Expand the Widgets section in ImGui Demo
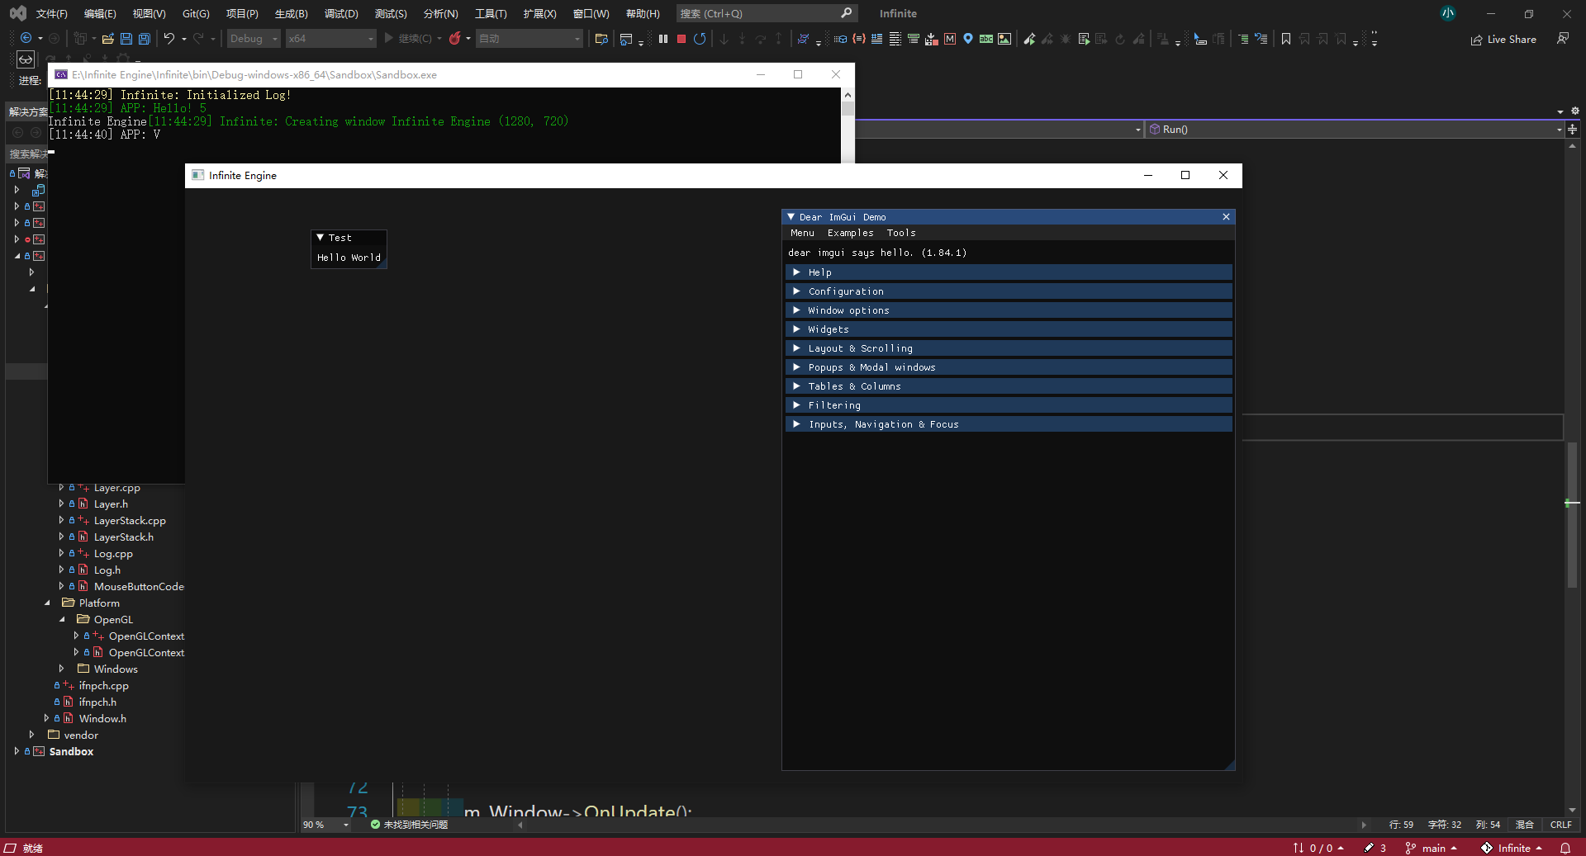This screenshot has width=1586, height=856. click(1009, 329)
